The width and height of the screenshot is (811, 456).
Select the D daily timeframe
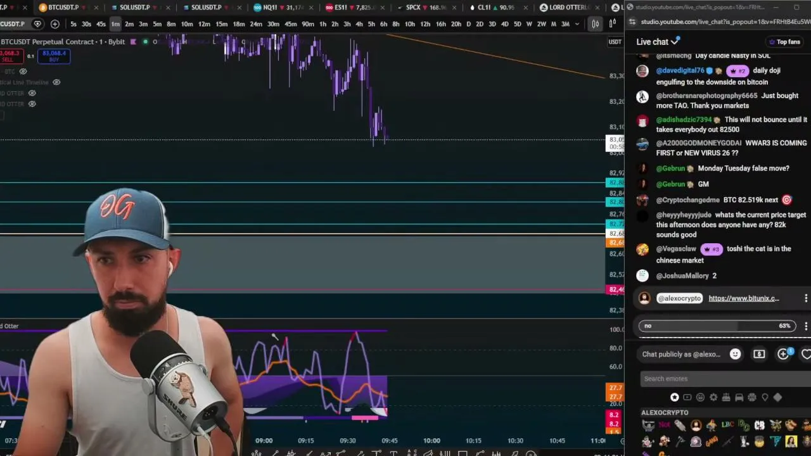pos(468,24)
